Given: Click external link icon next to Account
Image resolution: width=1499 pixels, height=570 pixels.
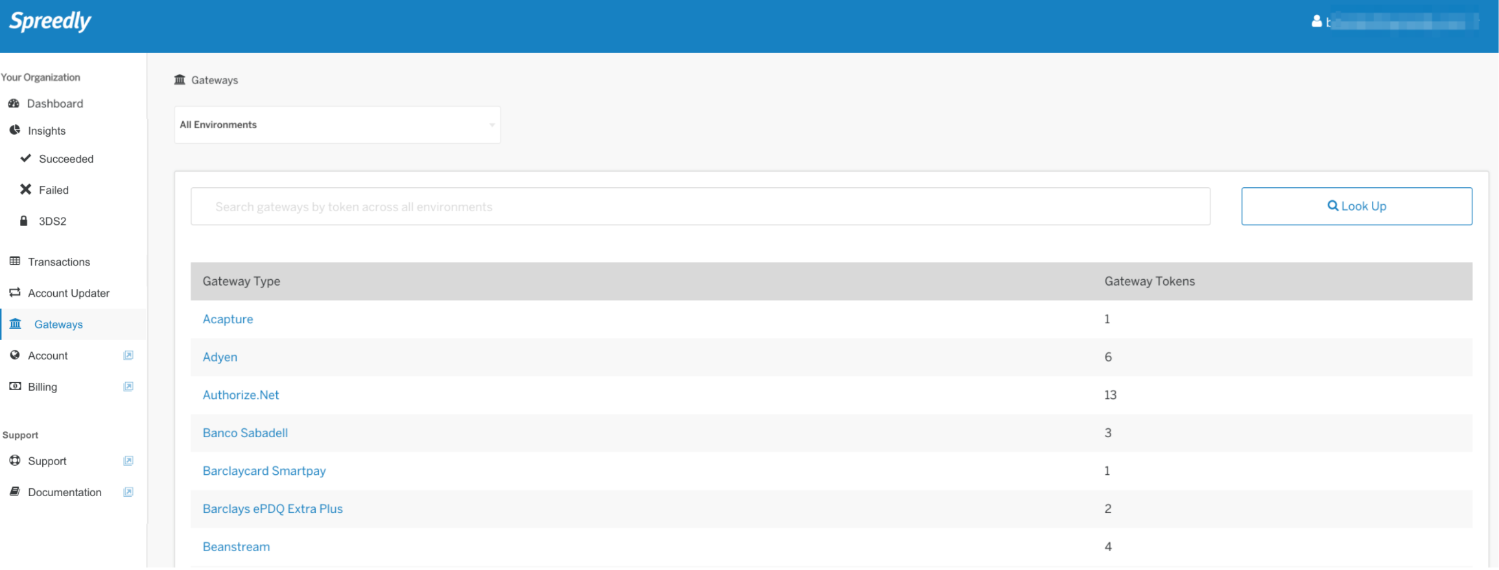Looking at the screenshot, I should 128,355.
